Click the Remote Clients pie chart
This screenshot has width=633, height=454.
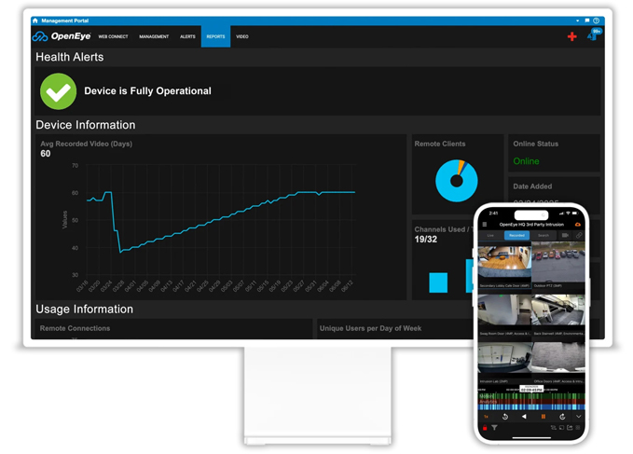tap(456, 179)
